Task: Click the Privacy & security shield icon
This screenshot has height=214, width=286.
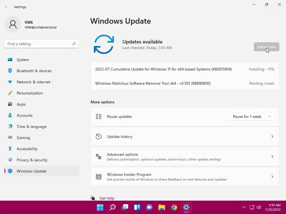Action: (x=10, y=160)
